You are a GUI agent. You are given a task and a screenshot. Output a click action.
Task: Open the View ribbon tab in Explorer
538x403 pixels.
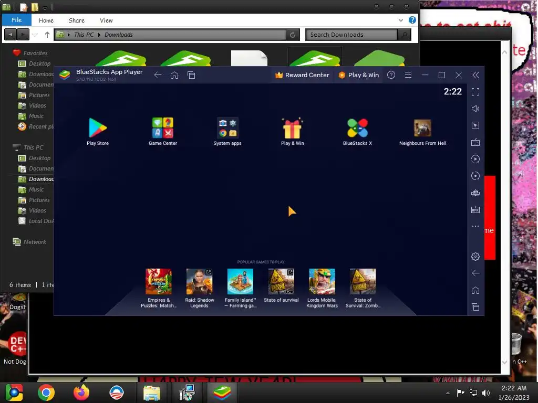pos(106,20)
